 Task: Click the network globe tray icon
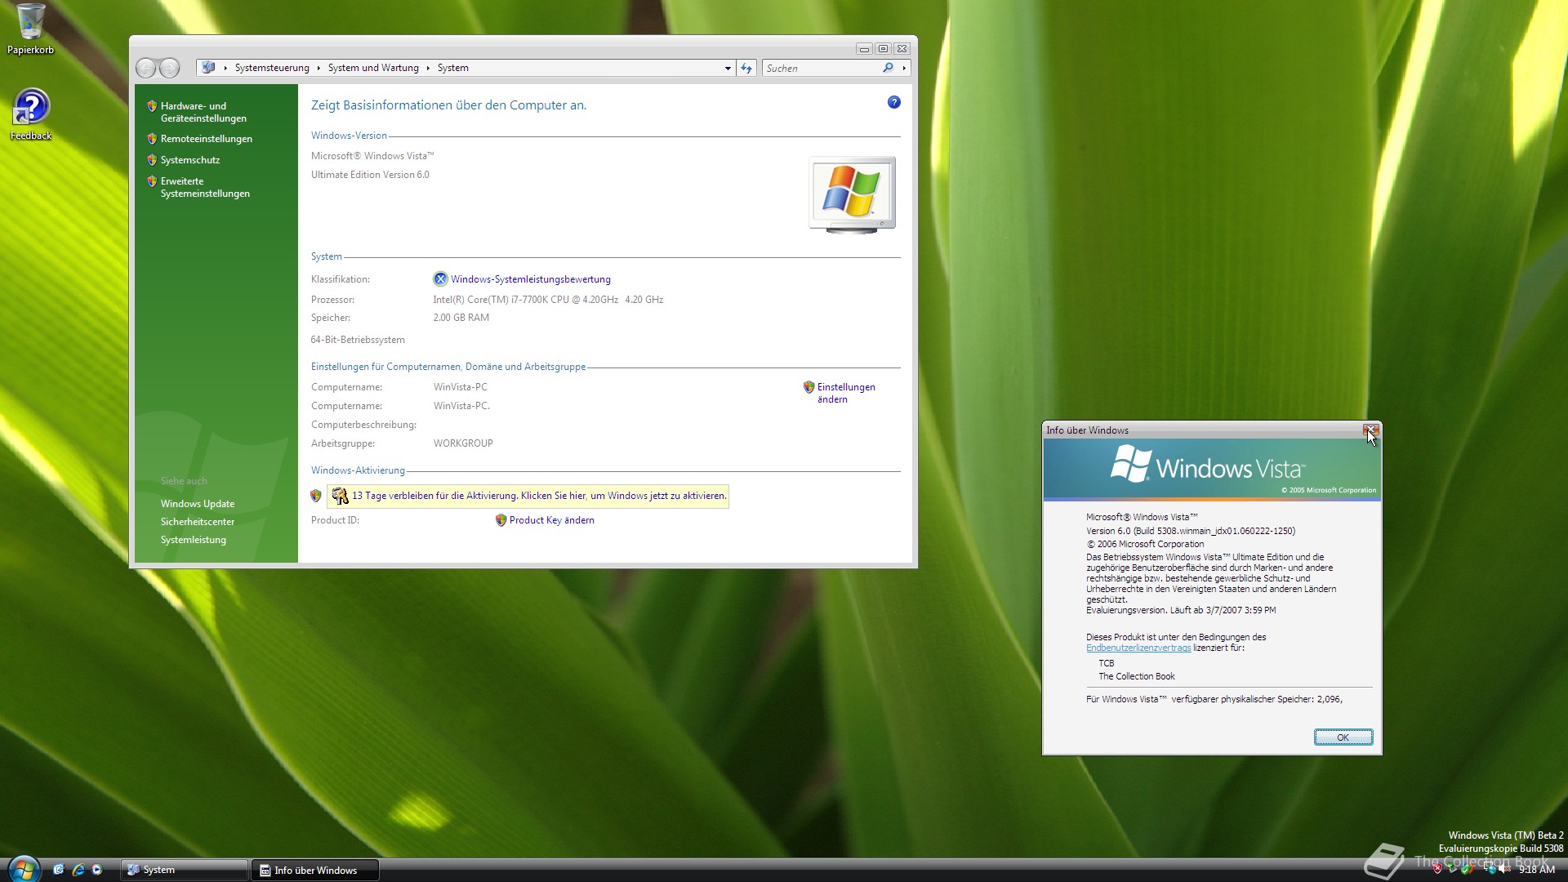1491,870
